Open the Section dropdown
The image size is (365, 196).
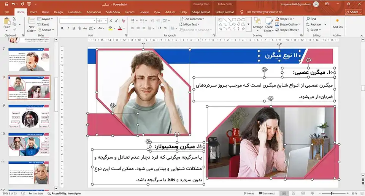tap(46, 30)
